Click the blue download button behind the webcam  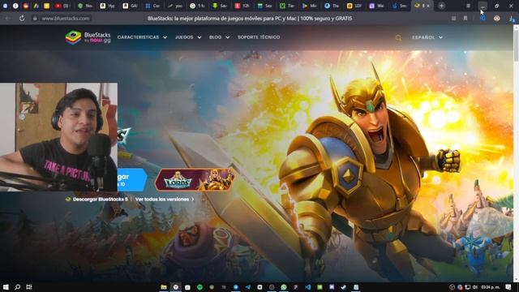tap(132, 180)
